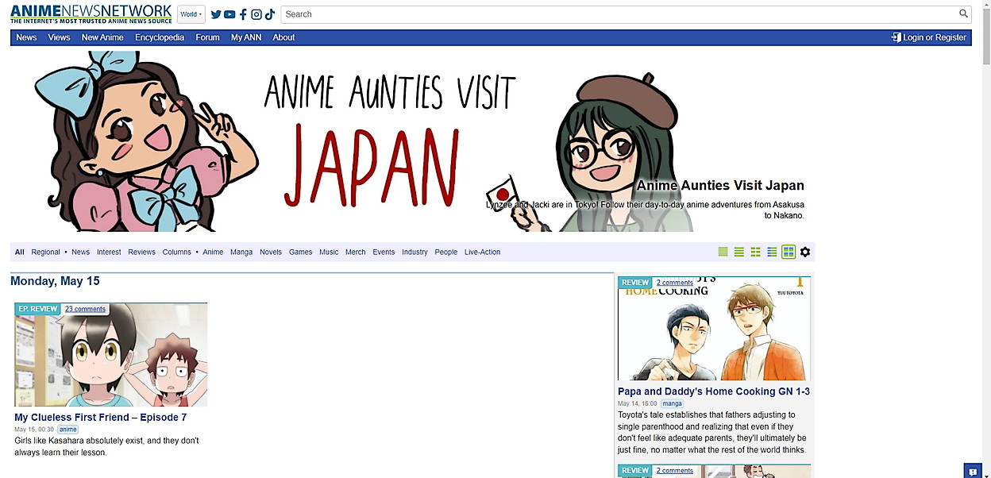The height and width of the screenshot is (478, 991).
Task: Open the Facebook page icon
Action: click(243, 14)
